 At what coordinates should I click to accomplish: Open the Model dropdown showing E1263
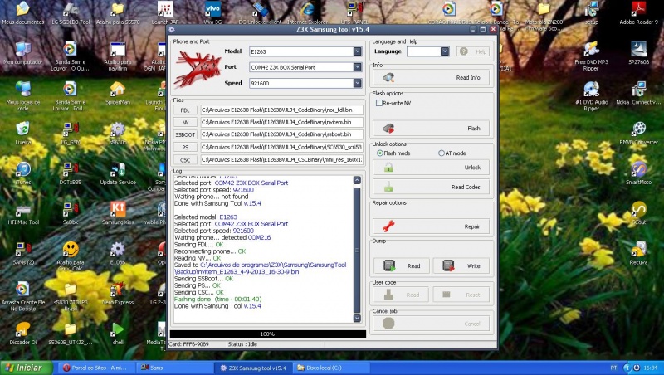click(305, 51)
